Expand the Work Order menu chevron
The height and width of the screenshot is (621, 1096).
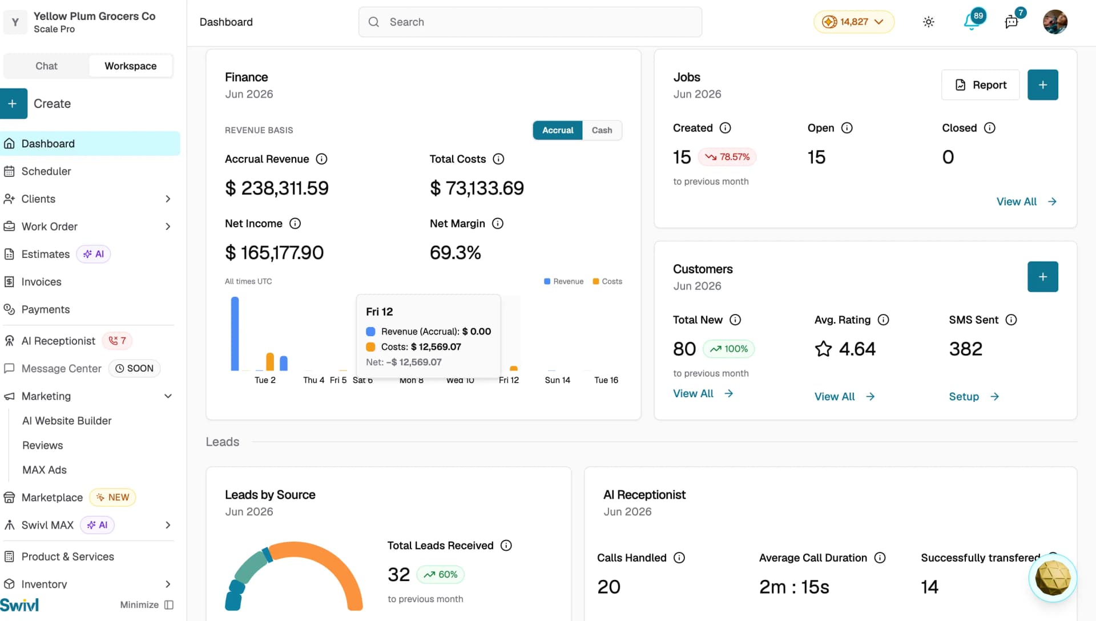pyautogui.click(x=168, y=227)
